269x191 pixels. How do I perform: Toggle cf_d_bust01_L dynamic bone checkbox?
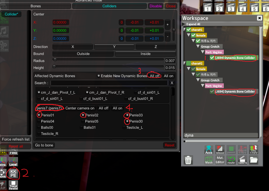(81, 99)
